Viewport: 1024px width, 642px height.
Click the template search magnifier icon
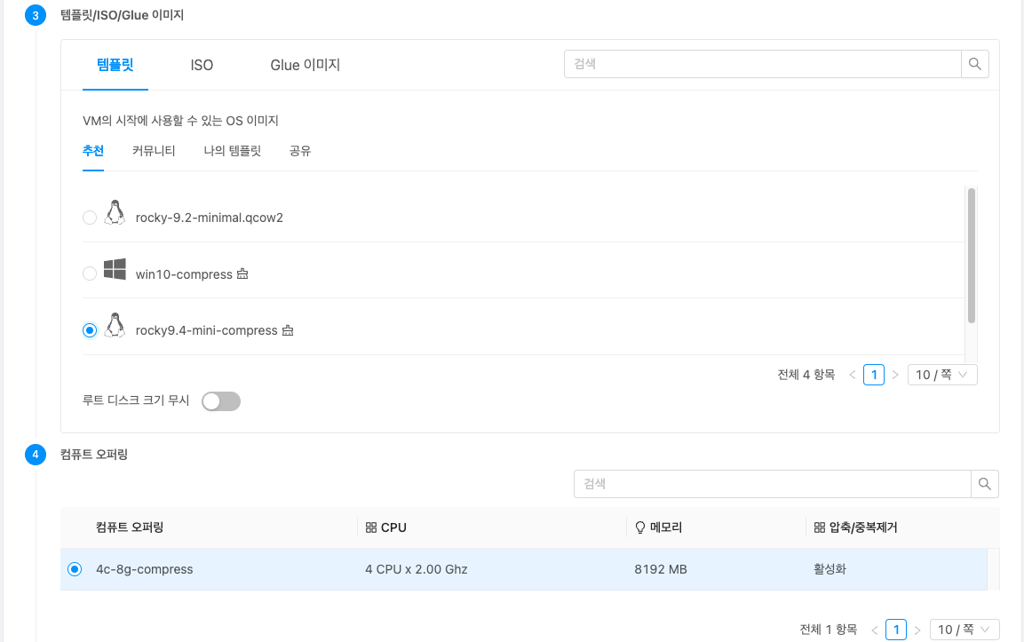click(x=974, y=64)
